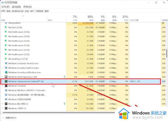Viewport: 168px width, 121px height.
Task: Click the Windows Wireless LAN 802.11 icon
Action: [6, 90]
